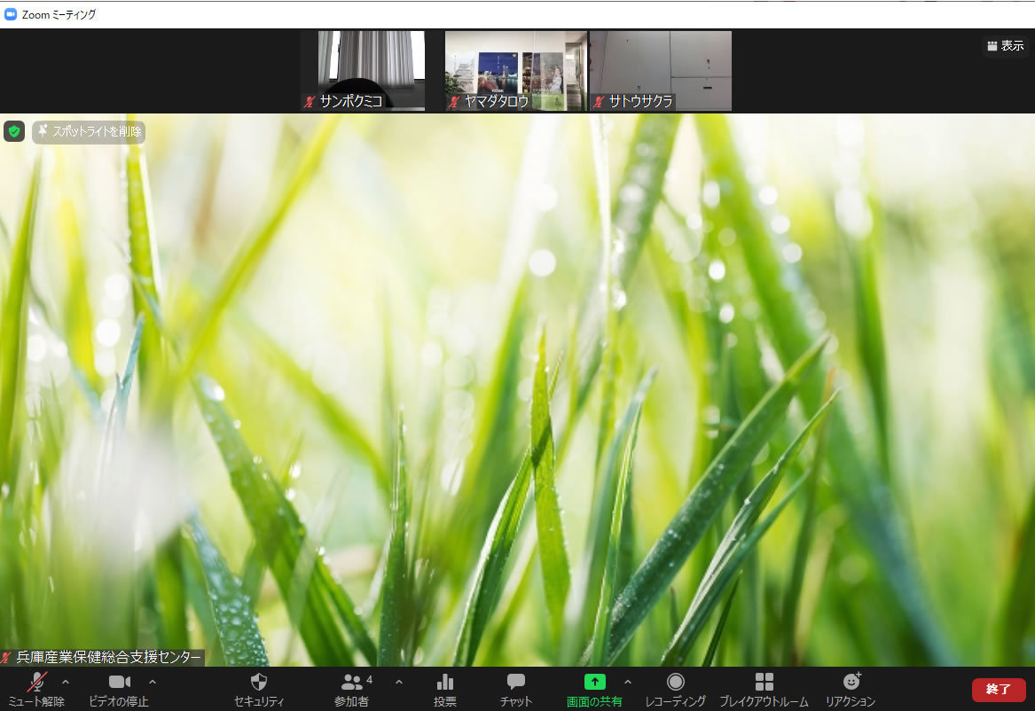Click the muted mic icon beside サトウサクラ

point(599,102)
